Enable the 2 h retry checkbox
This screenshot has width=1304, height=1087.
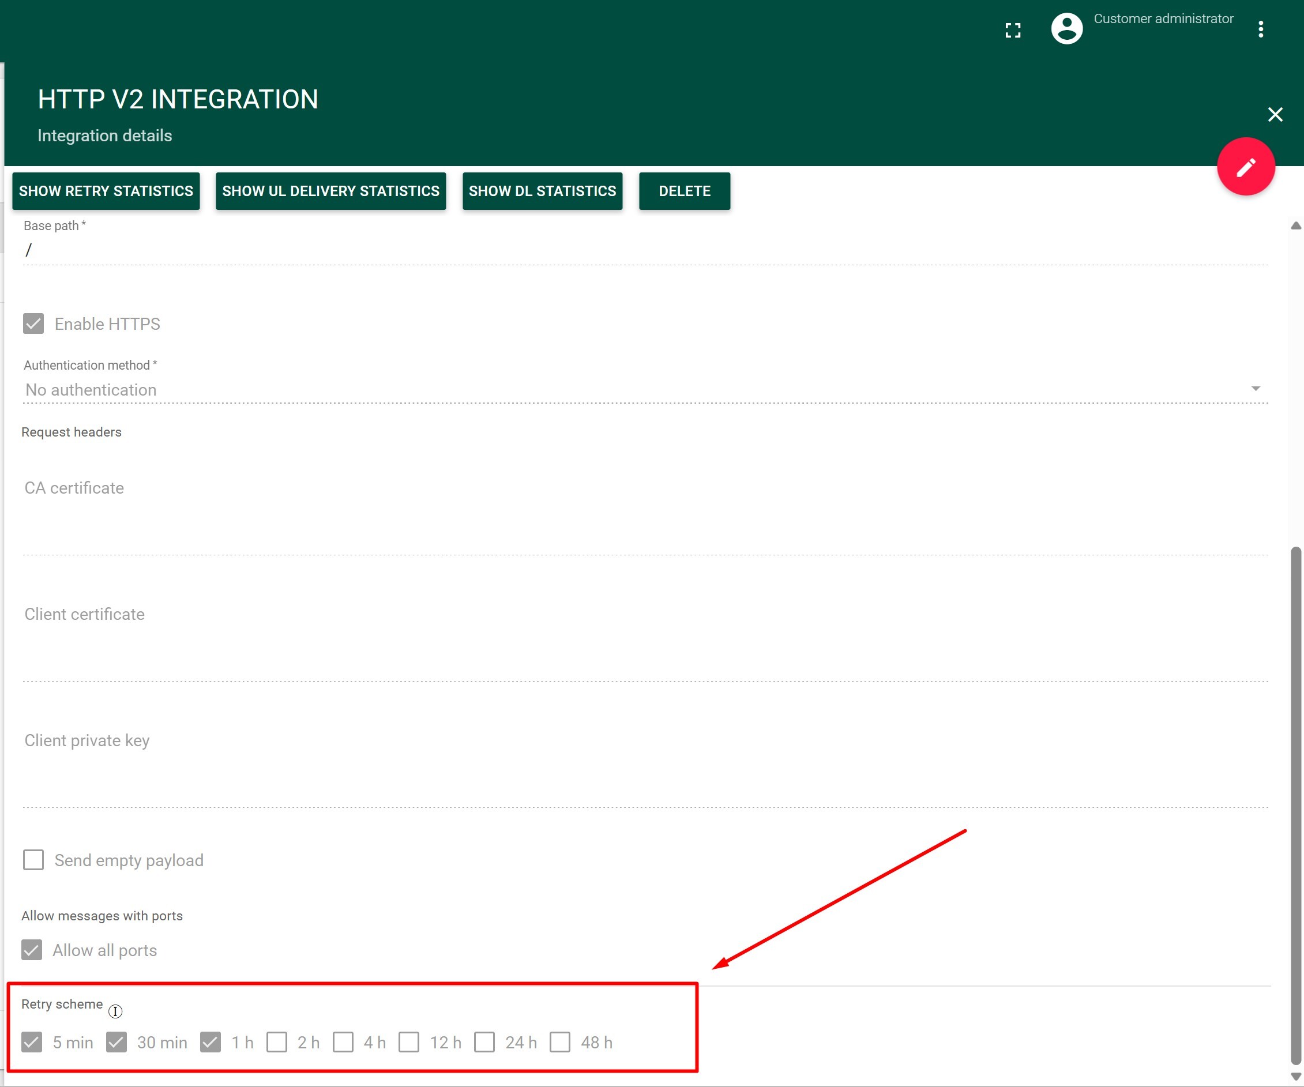pyautogui.click(x=277, y=1042)
